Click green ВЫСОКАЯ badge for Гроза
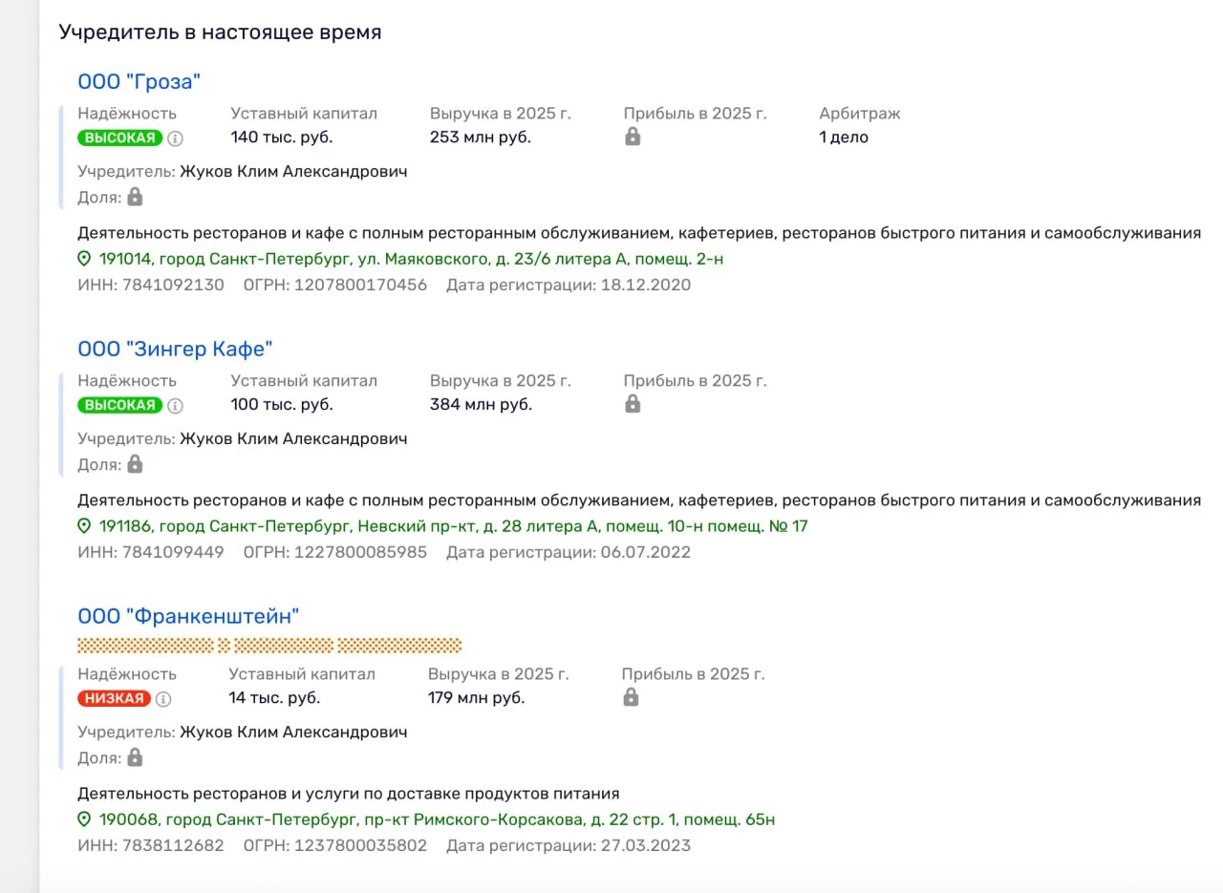The image size is (1223, 893). (x=120, y=138)
